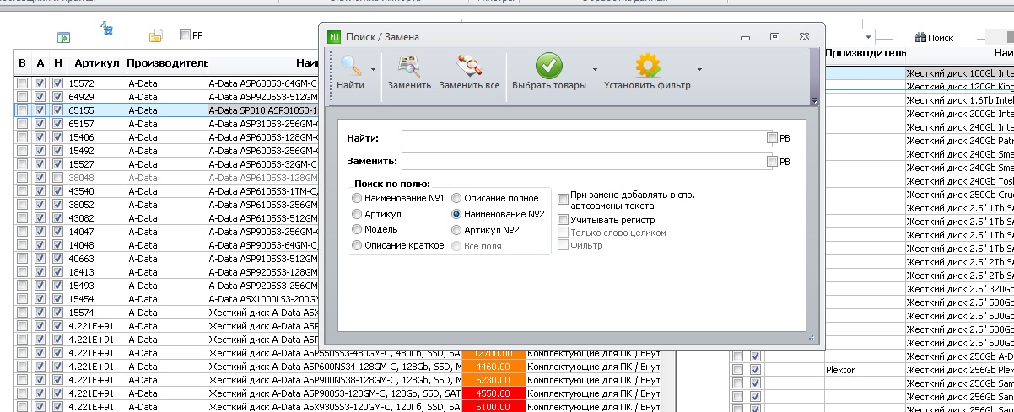Image resolution: width=1014 pixels, height=412 pixels.
Task: Toggle the H column checkbox in row 38048
Action: pyautogui.click(x=57, y=178)
